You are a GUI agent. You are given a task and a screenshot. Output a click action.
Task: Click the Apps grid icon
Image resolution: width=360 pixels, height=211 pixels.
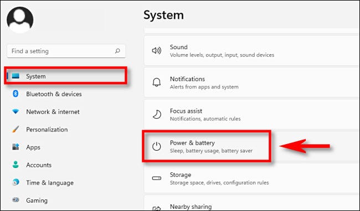click(16, 147)
